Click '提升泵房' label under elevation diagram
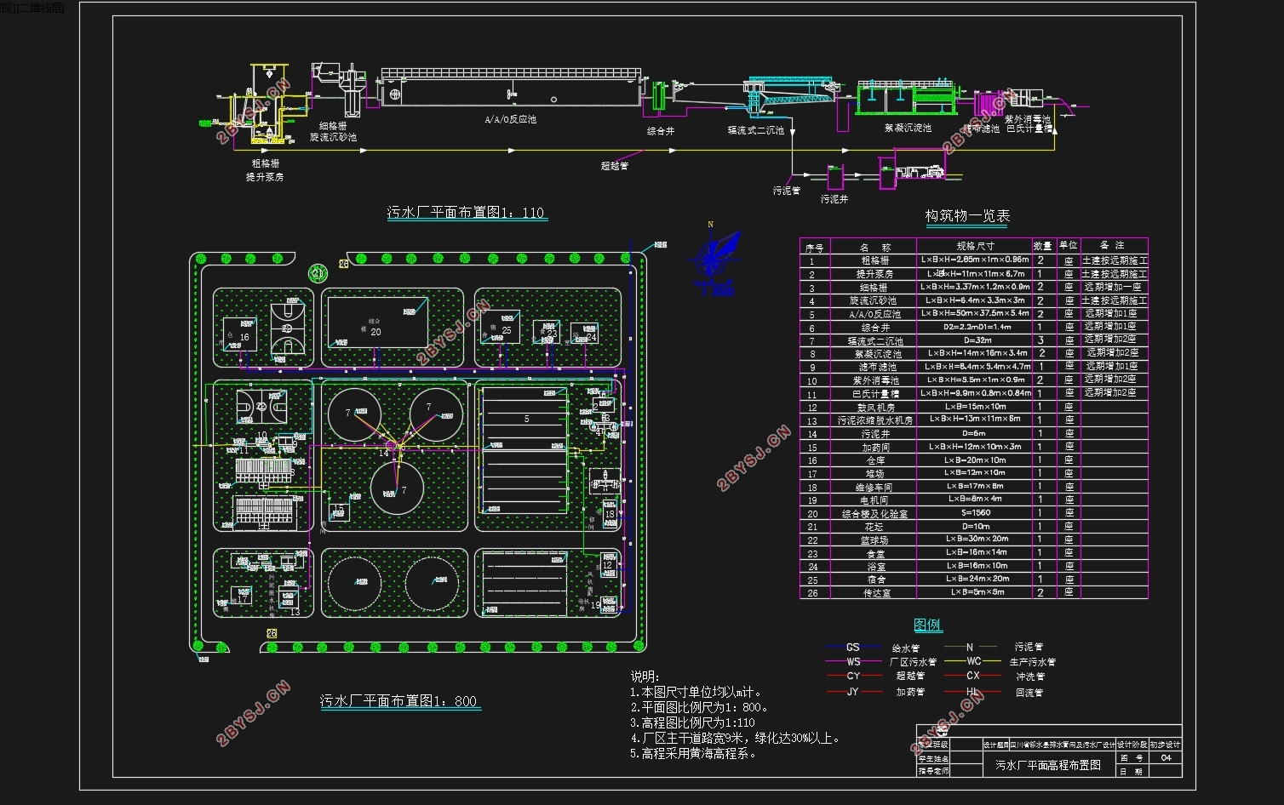The image size is (1284, 805). click(265, 177)
